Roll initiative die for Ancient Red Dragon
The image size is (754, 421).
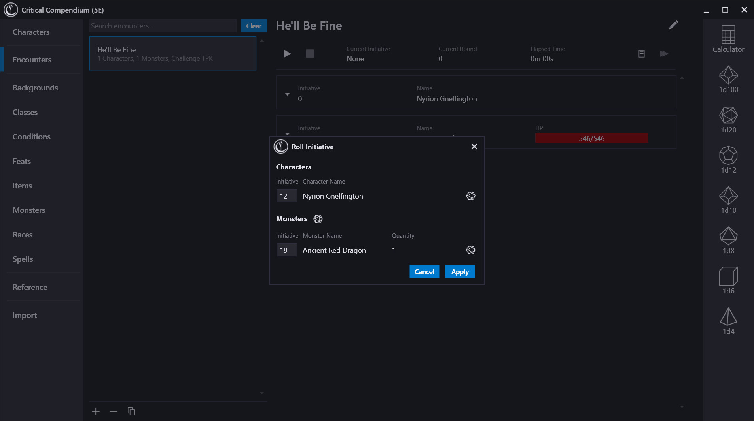coord(470,250)
